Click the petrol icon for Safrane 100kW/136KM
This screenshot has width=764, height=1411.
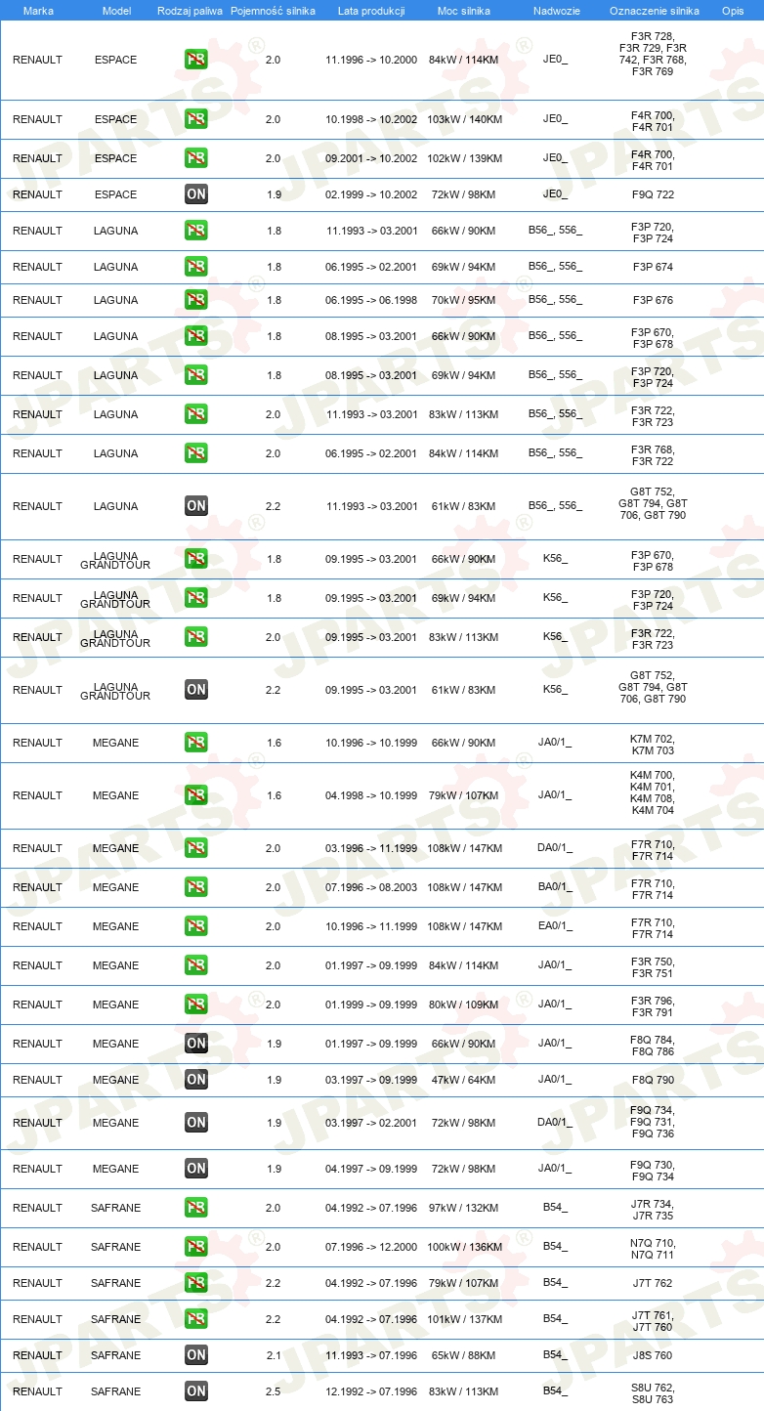tap(195, 1247)
